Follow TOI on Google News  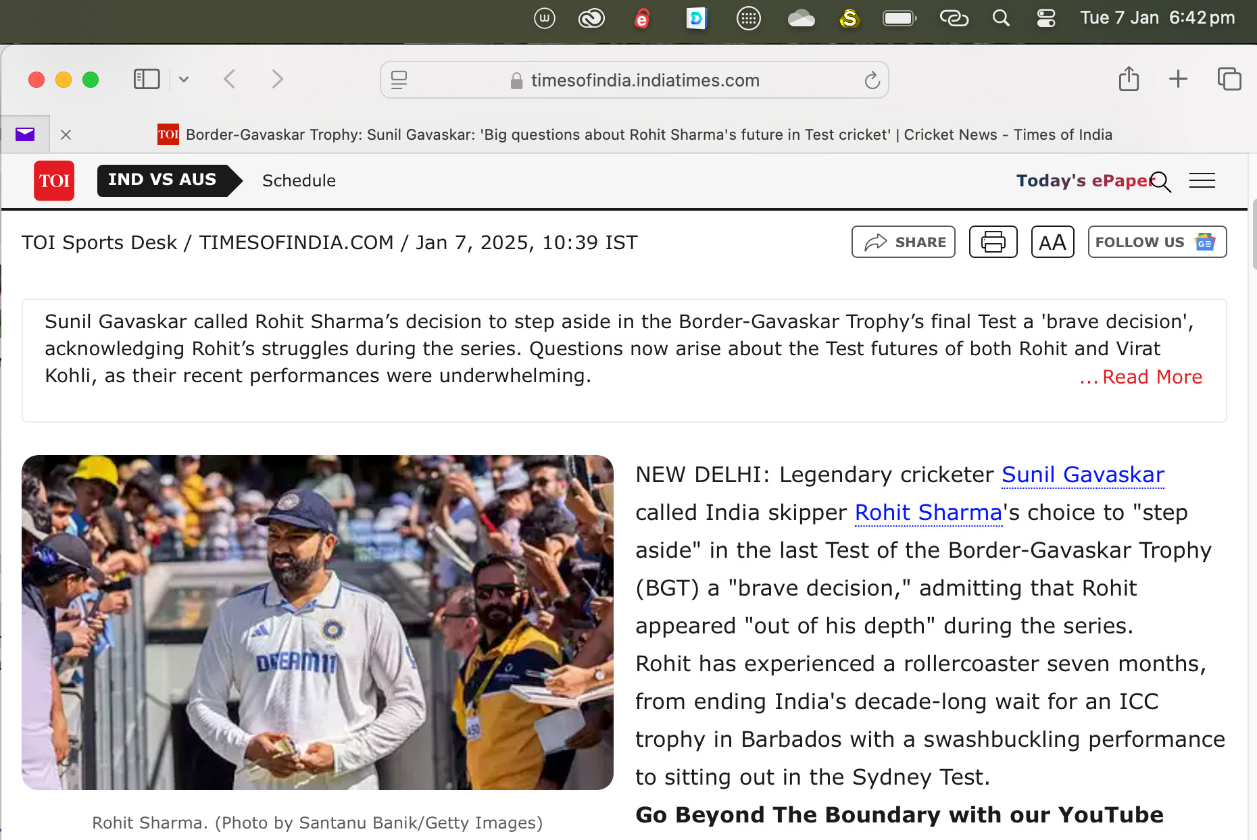click(1157, 242)
